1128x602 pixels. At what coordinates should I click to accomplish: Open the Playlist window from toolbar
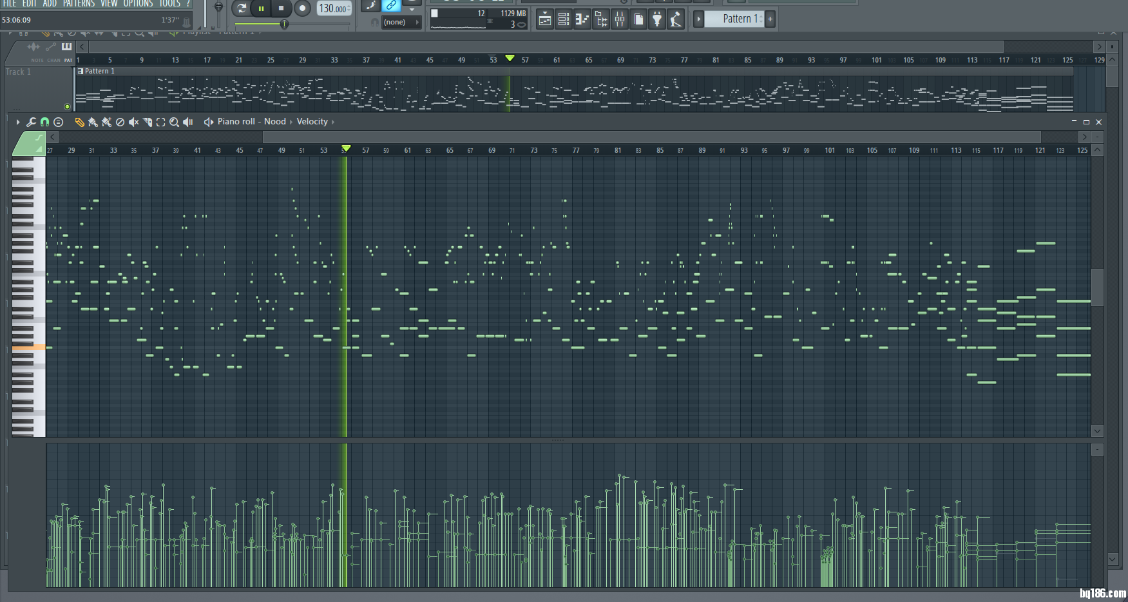click(x=545, y=19)
